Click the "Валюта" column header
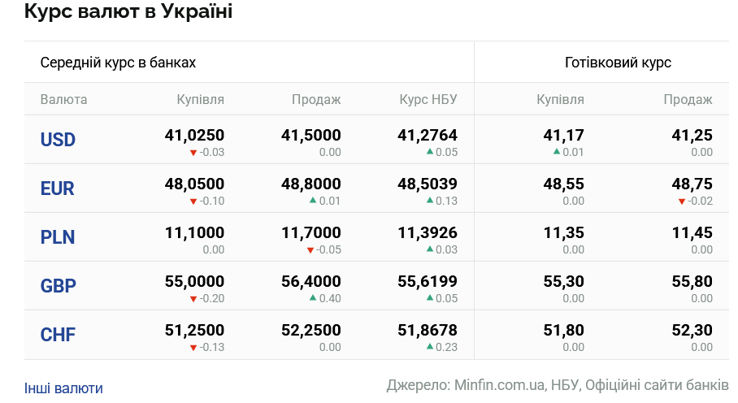The height and width of the screenshot is (403, 738). point(63,100)
